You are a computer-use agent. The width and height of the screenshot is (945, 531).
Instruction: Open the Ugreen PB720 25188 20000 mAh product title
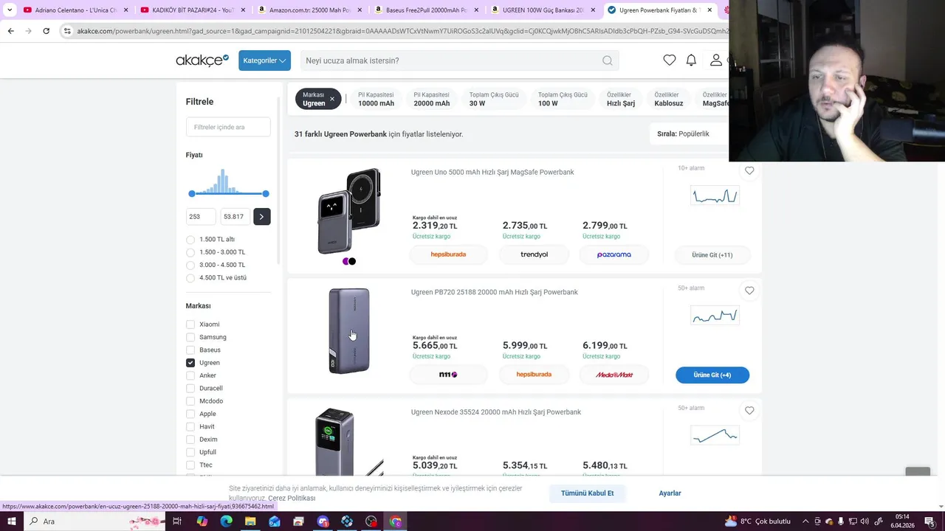pos(494,292)
